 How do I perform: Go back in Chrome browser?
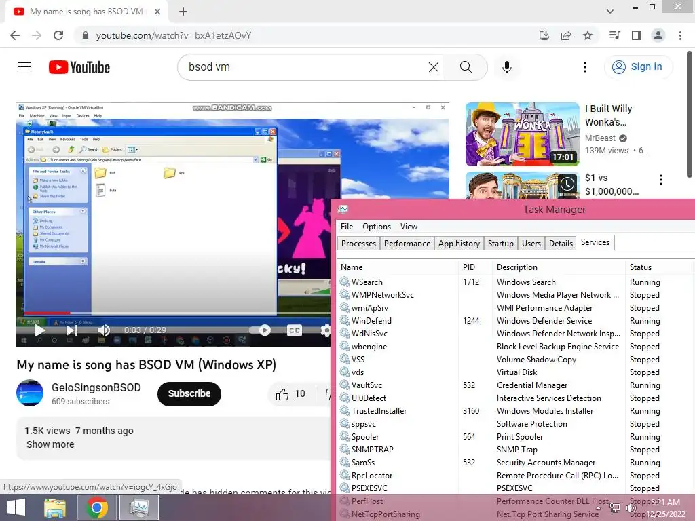pos(15,35)
